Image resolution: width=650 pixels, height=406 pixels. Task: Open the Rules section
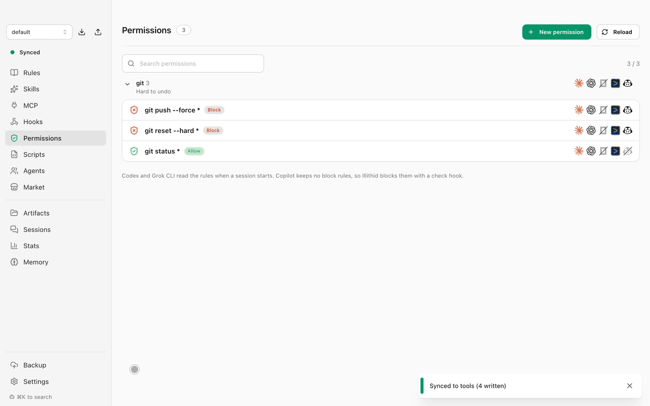(x=56, y=73)
